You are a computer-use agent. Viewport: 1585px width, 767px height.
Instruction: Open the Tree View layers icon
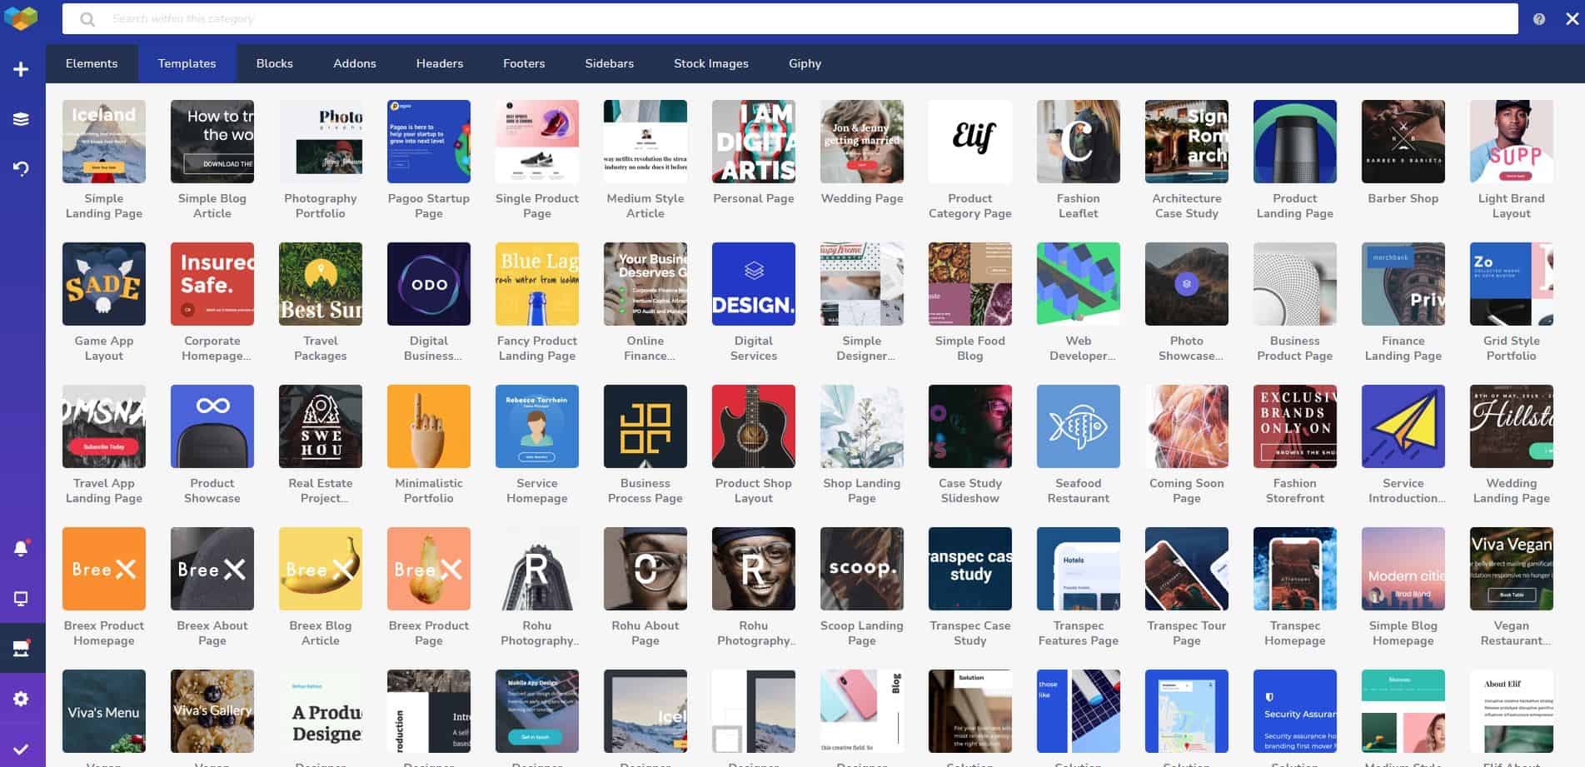click(22, 119)
